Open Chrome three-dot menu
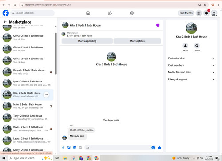 [x=218, y=5]
